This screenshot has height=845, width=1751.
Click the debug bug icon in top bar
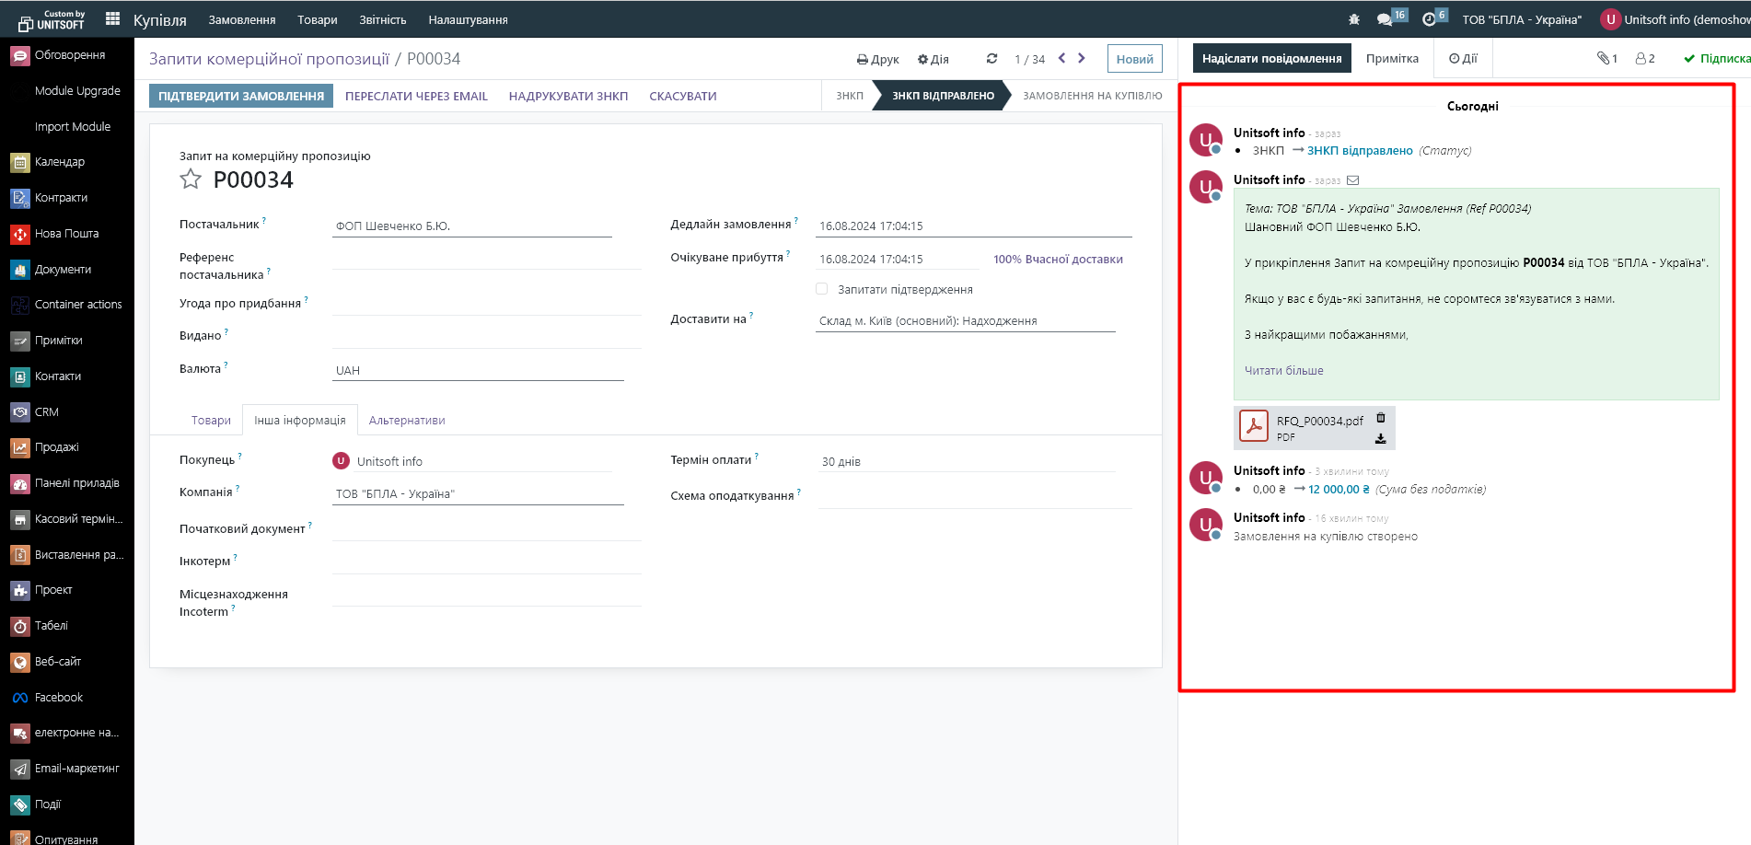pyautogui.click(x=1353, y=19)
